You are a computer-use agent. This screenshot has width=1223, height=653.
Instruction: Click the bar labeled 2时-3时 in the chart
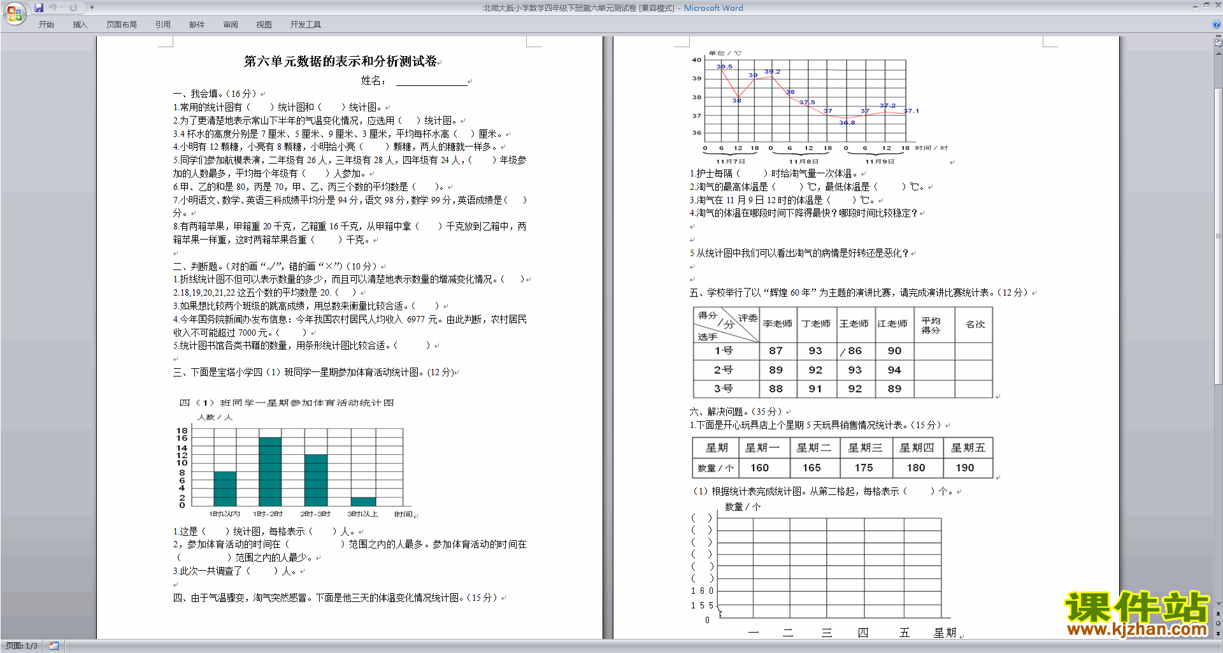316,480
